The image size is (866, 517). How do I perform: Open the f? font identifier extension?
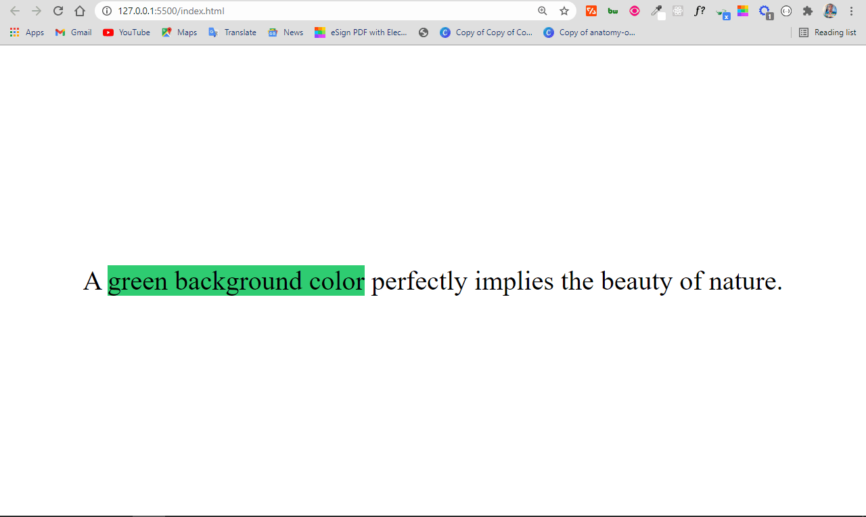pos(700,11)
